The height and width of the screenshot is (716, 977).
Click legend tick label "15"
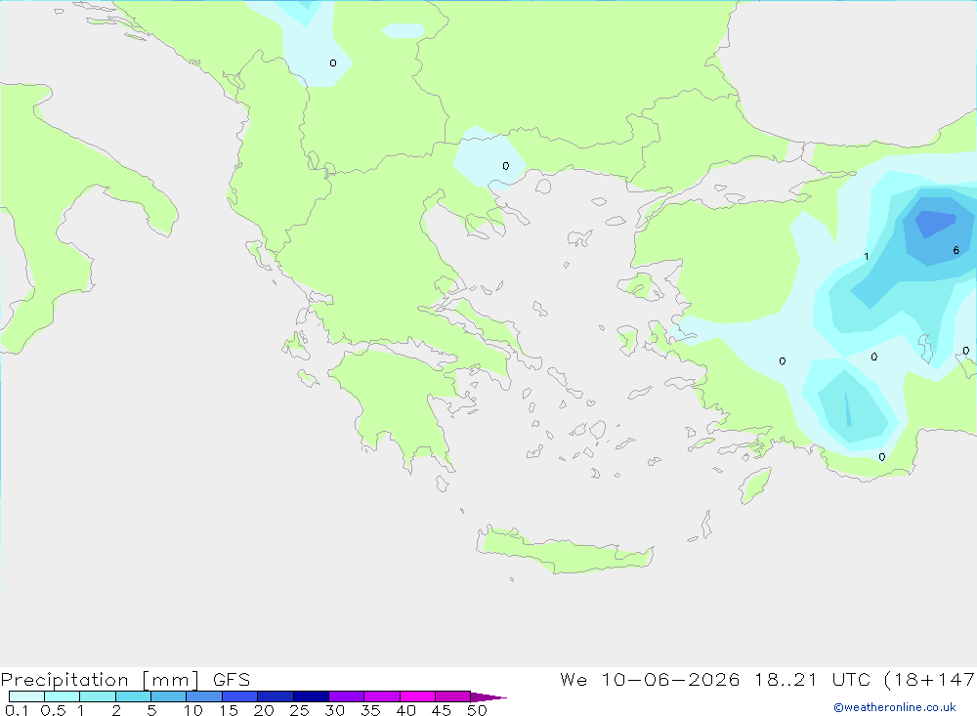[228, 710]
